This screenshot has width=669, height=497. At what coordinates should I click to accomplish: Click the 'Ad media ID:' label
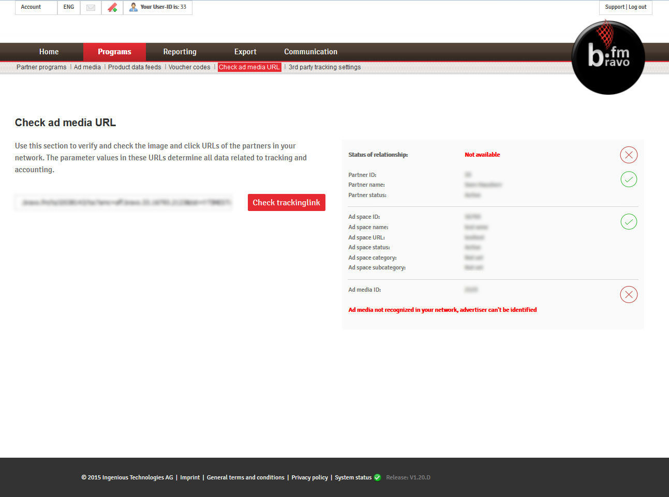point(365,290)
